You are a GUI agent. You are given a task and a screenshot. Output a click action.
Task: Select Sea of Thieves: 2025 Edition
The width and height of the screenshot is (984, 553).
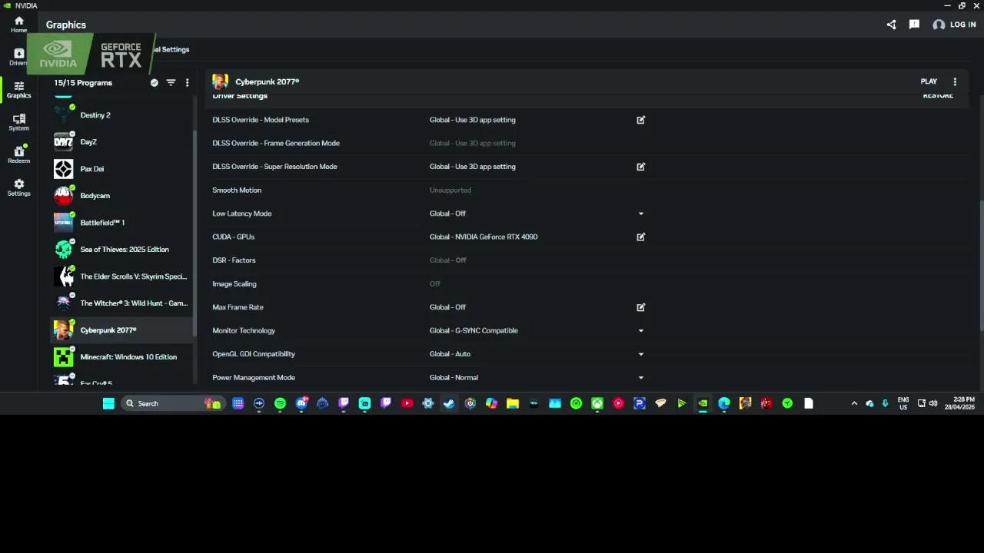pos(121,250)
